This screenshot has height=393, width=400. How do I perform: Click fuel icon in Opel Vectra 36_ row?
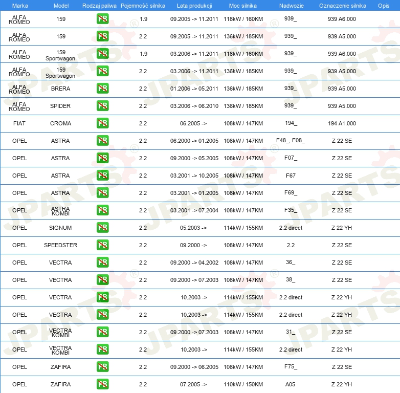pos(102,263)
